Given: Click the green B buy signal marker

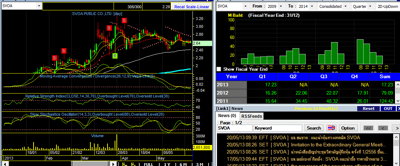Looking at the screenshot, I should pyautogui.click(x=115, y=55).
